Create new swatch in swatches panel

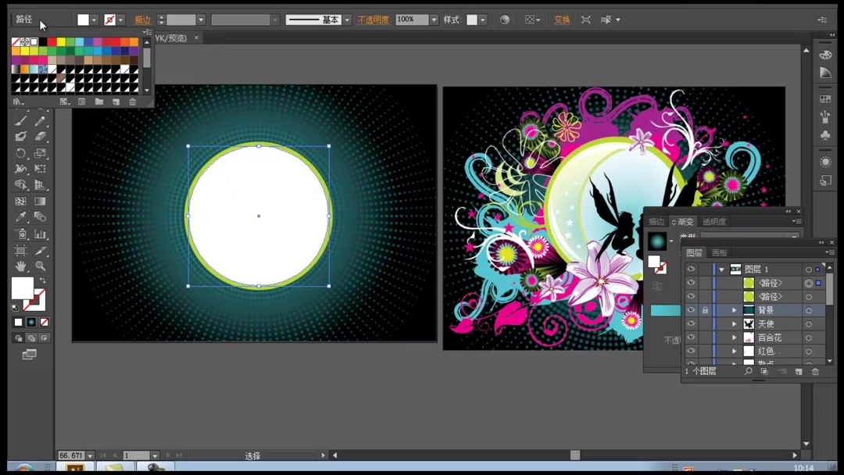(116, 102)
